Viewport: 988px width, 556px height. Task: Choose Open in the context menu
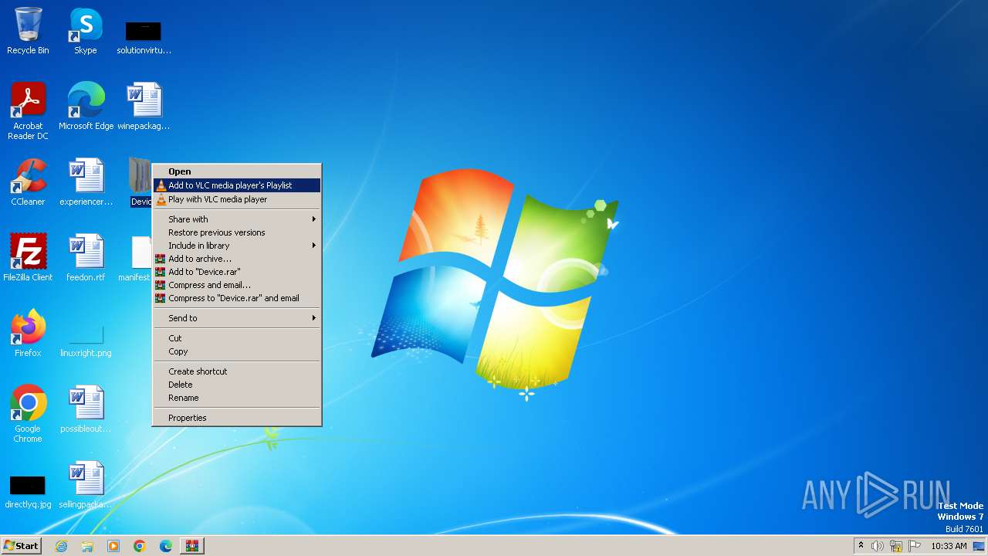pos(237,171)
